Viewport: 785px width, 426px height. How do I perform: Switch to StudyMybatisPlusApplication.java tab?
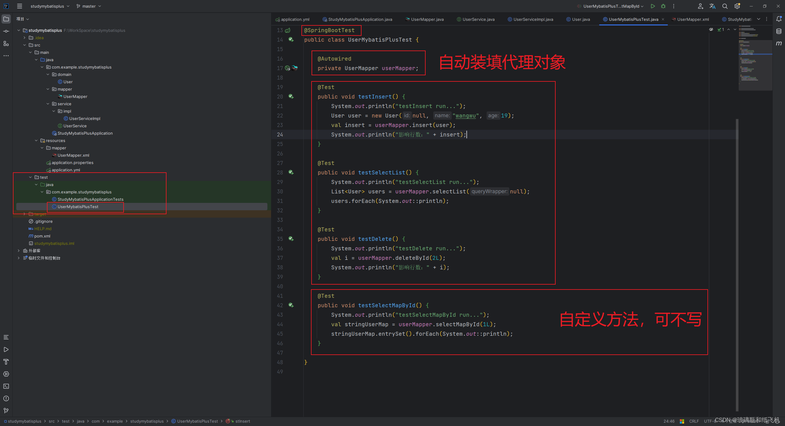click(357, 19)
